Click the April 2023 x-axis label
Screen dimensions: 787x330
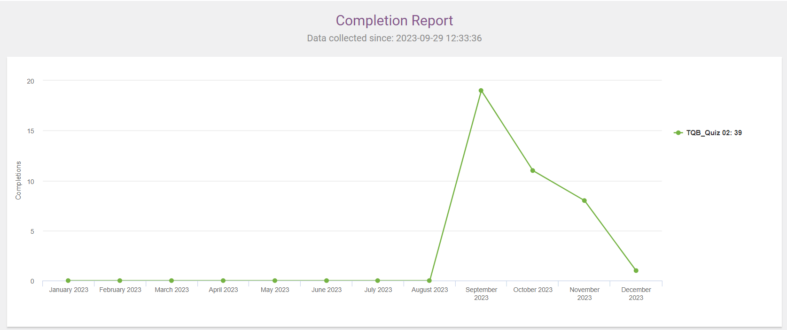[x=223, y=290]
